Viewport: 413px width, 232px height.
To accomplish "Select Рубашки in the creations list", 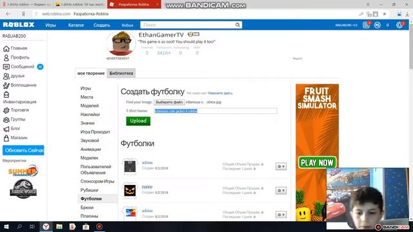I will point(89,190).
